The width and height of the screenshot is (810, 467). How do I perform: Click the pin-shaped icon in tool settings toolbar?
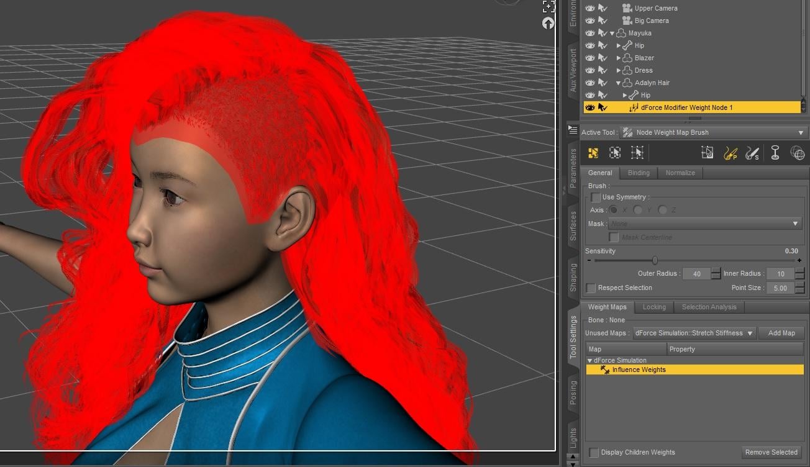775,153
